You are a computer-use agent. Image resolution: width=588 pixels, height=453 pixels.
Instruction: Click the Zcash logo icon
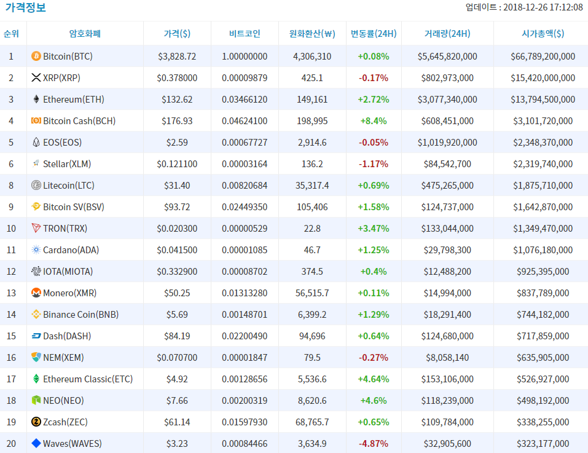[36, 422]
